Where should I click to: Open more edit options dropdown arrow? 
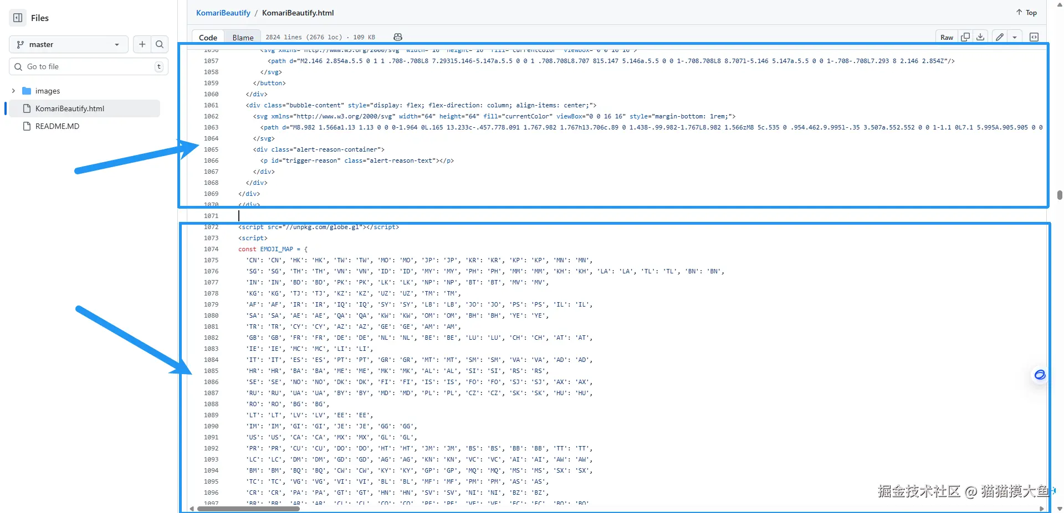[1015, 37]
